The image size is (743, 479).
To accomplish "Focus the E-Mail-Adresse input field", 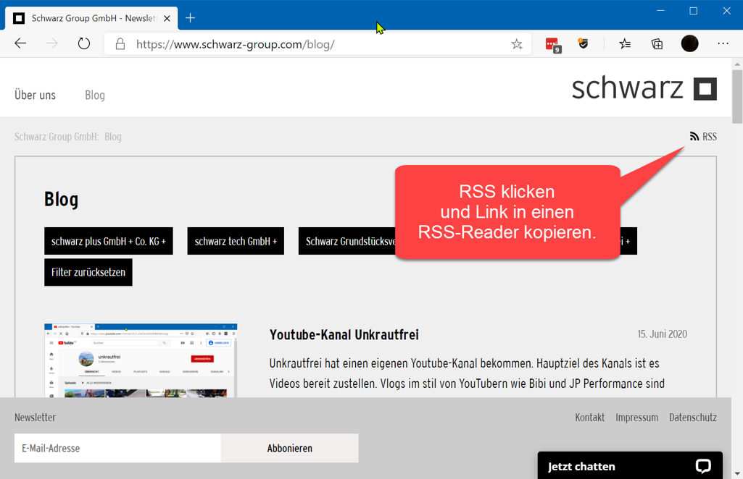I will pyautogui.click(x=117, y=449).
